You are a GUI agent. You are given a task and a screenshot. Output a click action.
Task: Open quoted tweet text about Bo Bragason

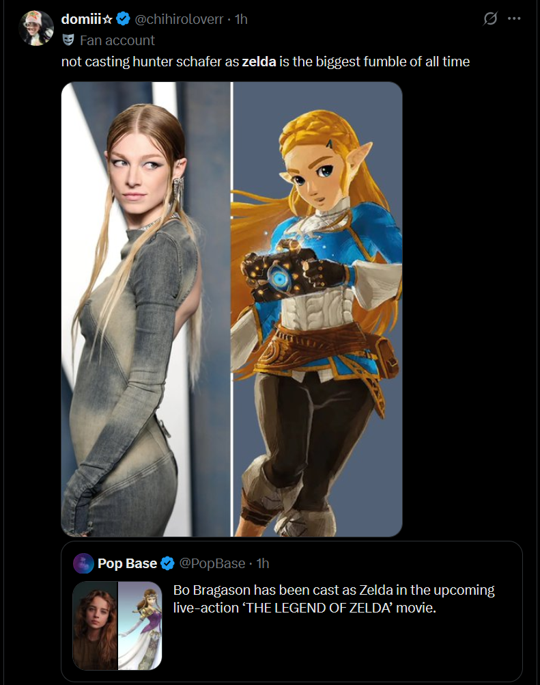pos(334,598)
